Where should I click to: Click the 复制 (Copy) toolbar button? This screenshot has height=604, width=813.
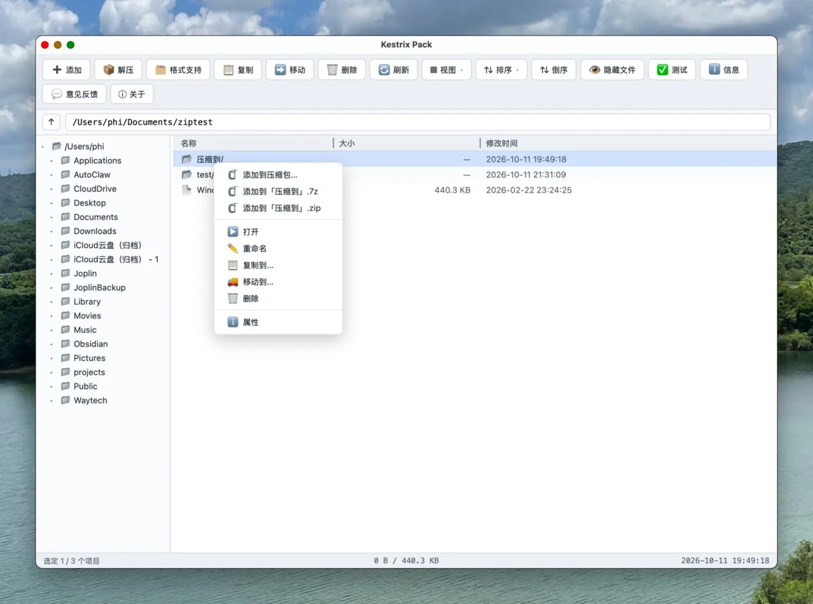click(238, 70)
